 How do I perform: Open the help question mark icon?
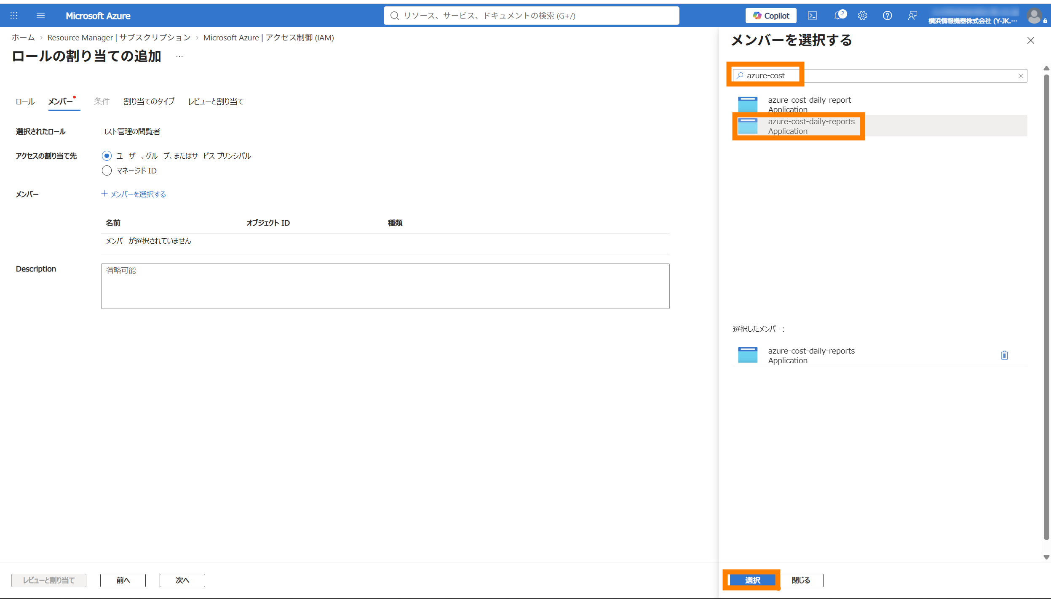(888, 16)
